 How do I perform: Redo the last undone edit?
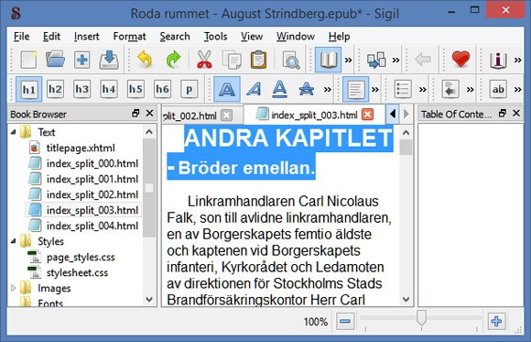[x=173, y=60]
